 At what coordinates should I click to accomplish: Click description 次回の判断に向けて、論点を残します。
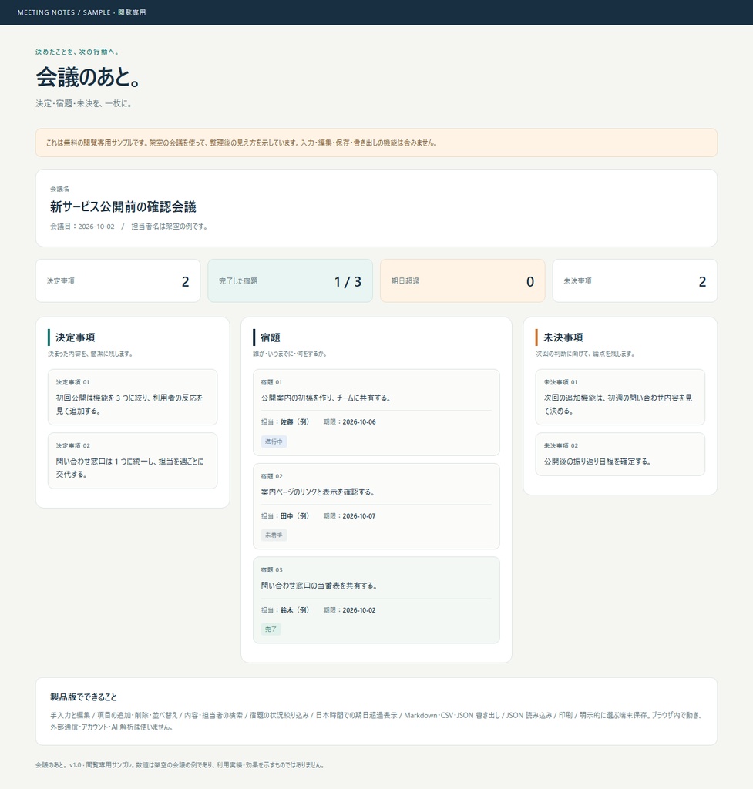point(585,354)
